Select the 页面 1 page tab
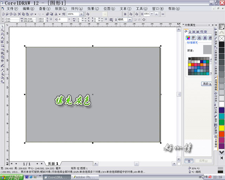225x180 pixels. click(x=53, y=163)
